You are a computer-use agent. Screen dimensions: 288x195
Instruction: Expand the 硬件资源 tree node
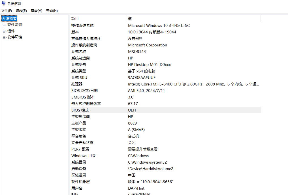click(x=4, y=25)
